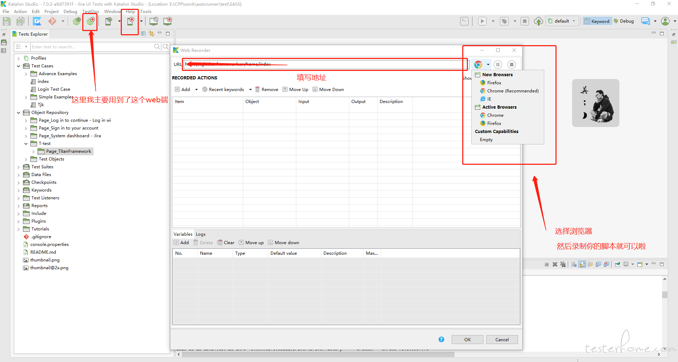This screenshot has width=678, height=362.
Task: Click the Stop square icon in main toolbar
Action: pyautogui.click(x=525, y=21)
